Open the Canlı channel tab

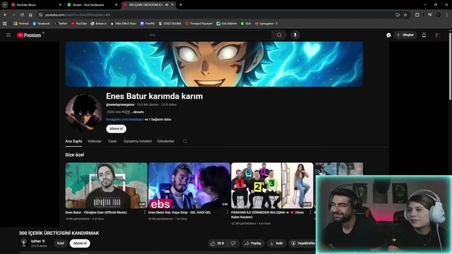[113, 141]
